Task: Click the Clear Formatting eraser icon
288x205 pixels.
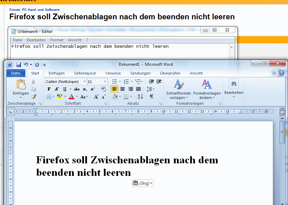Action: [x=104, y=89]
